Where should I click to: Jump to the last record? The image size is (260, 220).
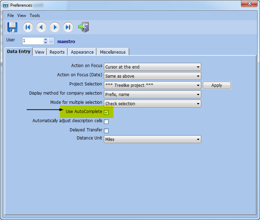tap(68, 27)
